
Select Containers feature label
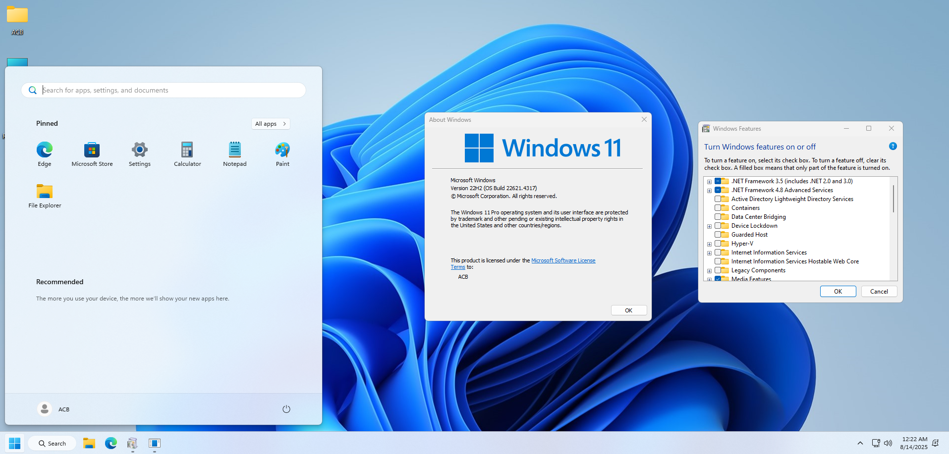[x=745, y=208]
